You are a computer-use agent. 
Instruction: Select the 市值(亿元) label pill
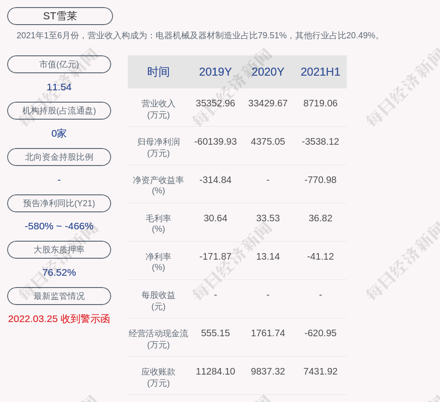(x=59, y=64)
